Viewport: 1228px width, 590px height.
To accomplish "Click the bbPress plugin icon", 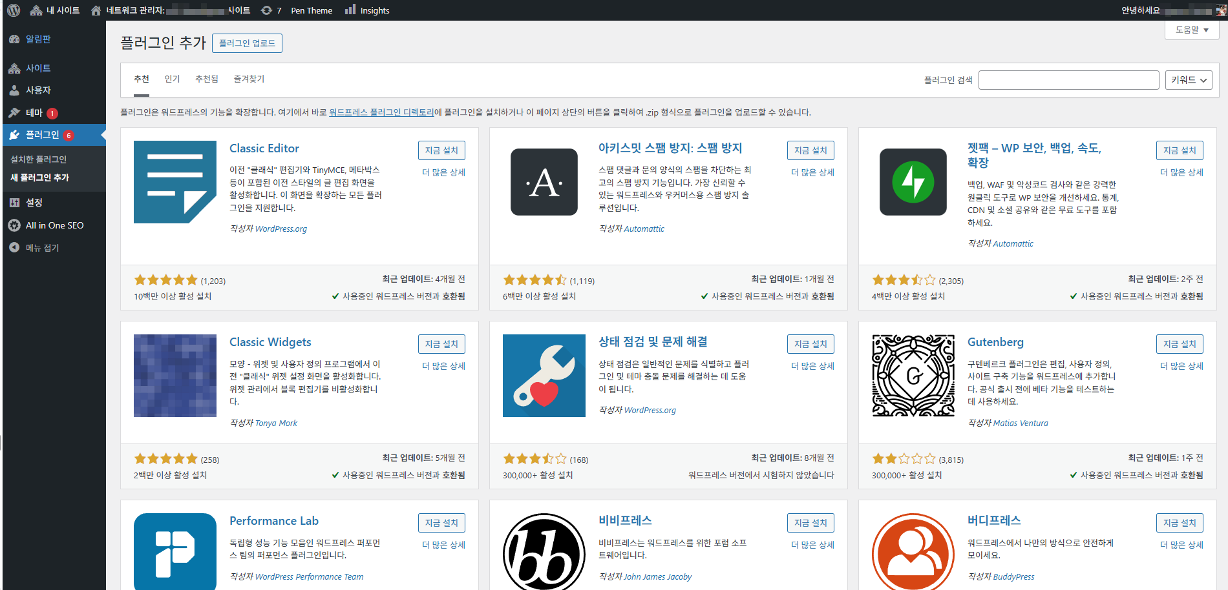I will point(544,551).
